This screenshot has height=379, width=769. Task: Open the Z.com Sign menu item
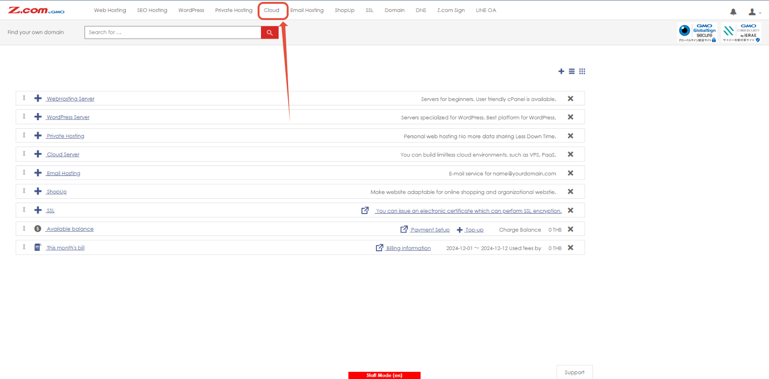click(x=451, y=10)
